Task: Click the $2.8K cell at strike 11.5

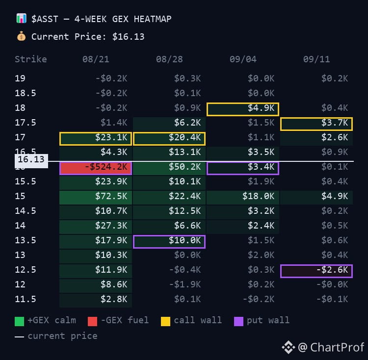Action: [x=96, y=301]
